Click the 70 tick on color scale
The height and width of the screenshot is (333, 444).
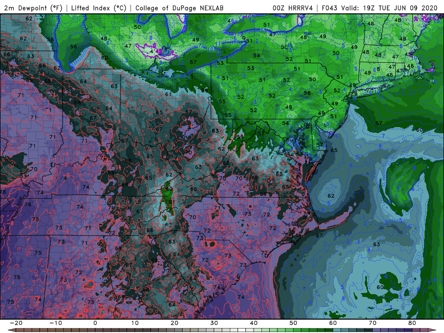(372, 323)
